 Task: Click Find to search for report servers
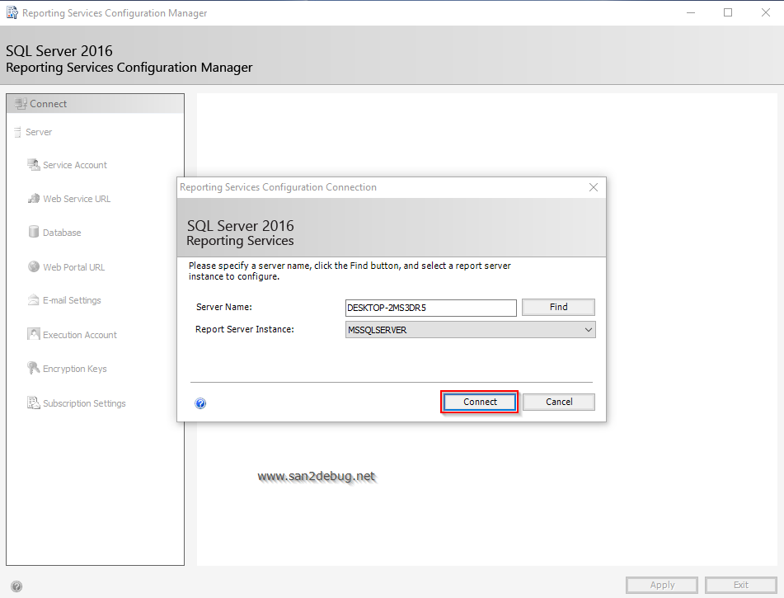558,307
